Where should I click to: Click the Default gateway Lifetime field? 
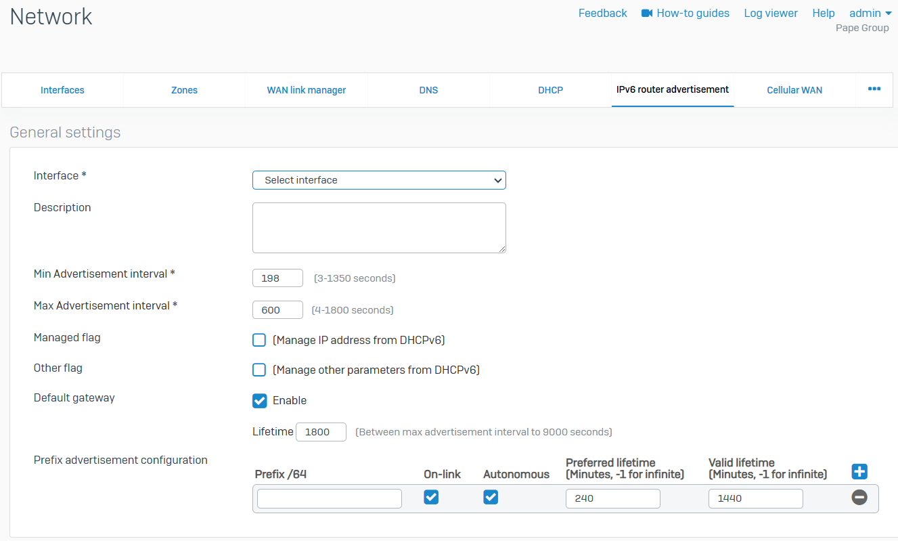coord(321,432)
